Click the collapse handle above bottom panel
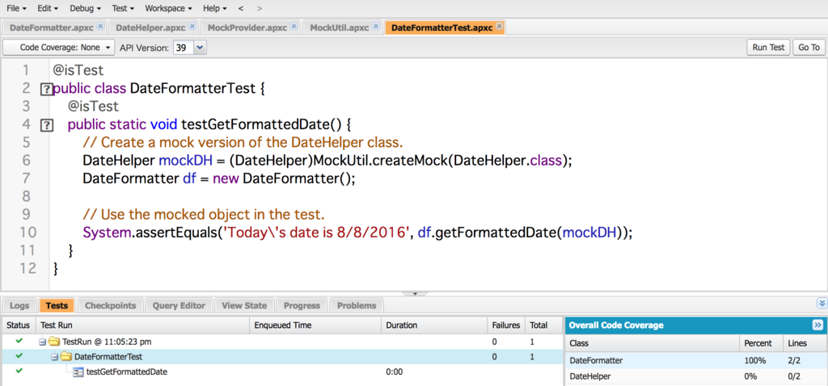The image size is (828, 386). tap(415, 292)
